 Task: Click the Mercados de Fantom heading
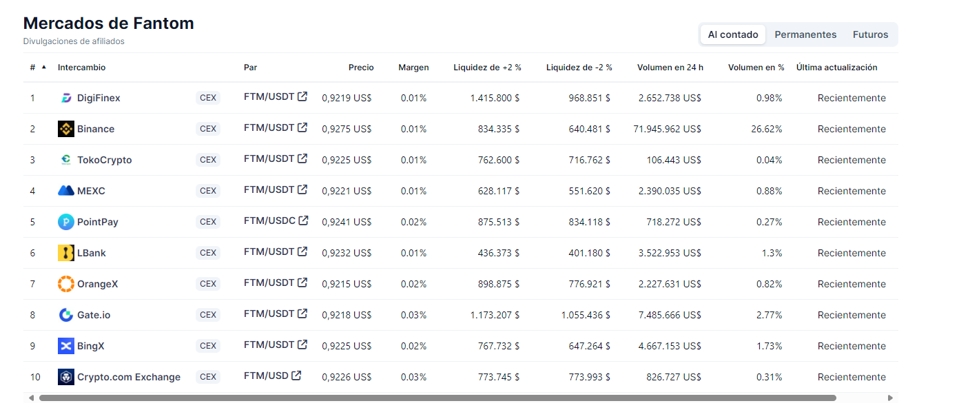109,23
